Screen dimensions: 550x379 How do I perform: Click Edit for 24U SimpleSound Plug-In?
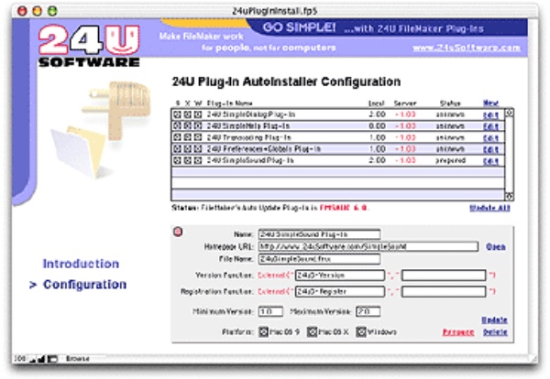490,161
